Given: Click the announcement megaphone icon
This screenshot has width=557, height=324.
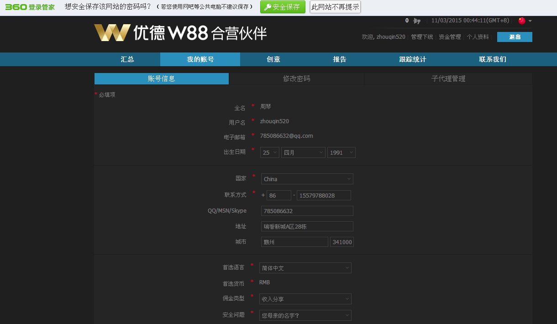Looking at the screenshot, I should point(416,21).
